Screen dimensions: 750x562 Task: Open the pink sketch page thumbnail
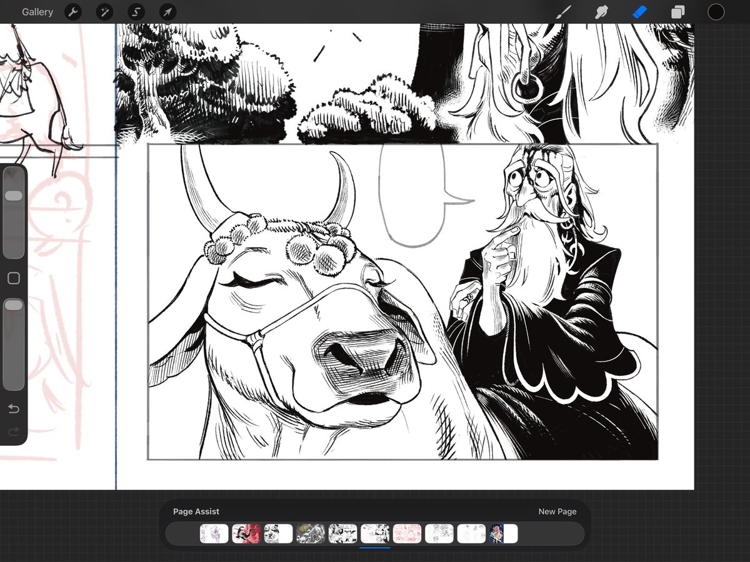[x=407, y=533]
